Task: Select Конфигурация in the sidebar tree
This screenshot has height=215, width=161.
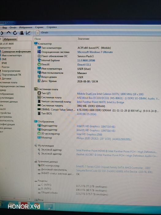Action: [7, 124]
